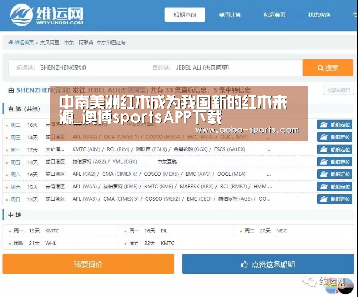Select the CMA (CIMEX 5) carrier entry
Viewport: 358px width, 297px height.
point(121,199)
